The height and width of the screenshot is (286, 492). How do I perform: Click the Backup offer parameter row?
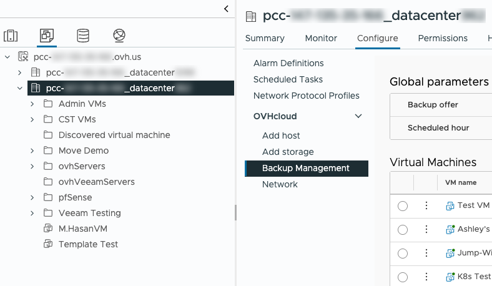click(x=441, y=105)
